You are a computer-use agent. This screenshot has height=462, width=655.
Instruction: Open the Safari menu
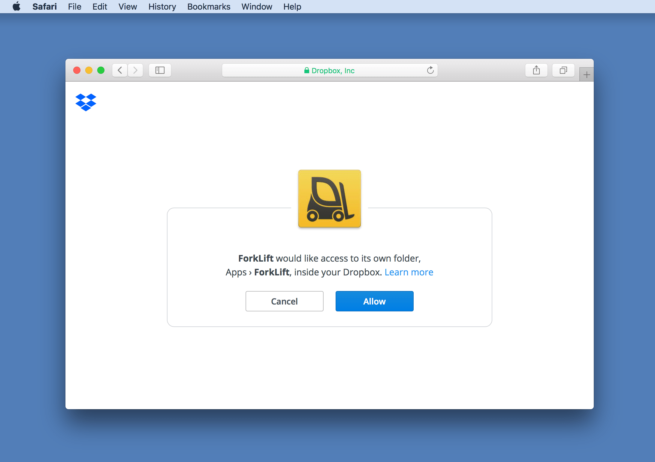(44, 7)
